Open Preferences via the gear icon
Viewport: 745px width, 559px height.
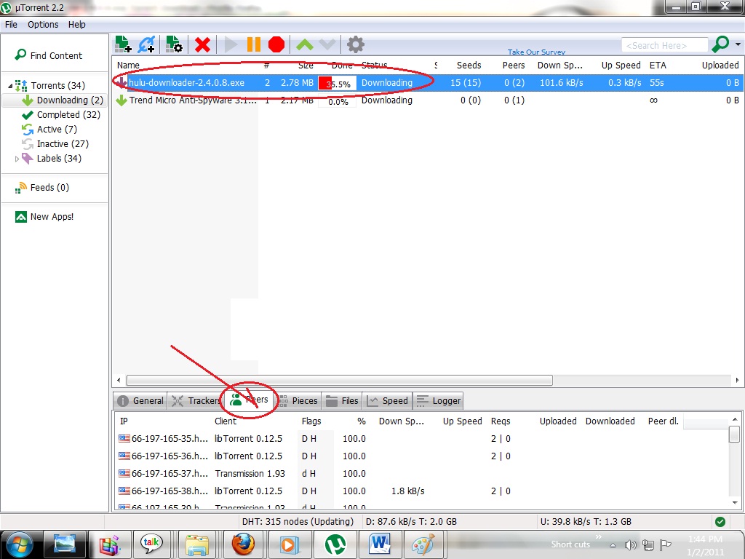(355, 44)
